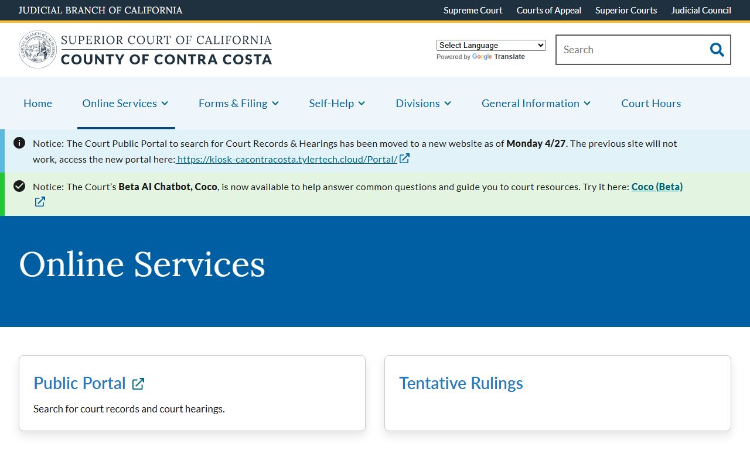750x468 pixels.
Task: Open the Public Portal card link
Action: click(x=80, y=383)
